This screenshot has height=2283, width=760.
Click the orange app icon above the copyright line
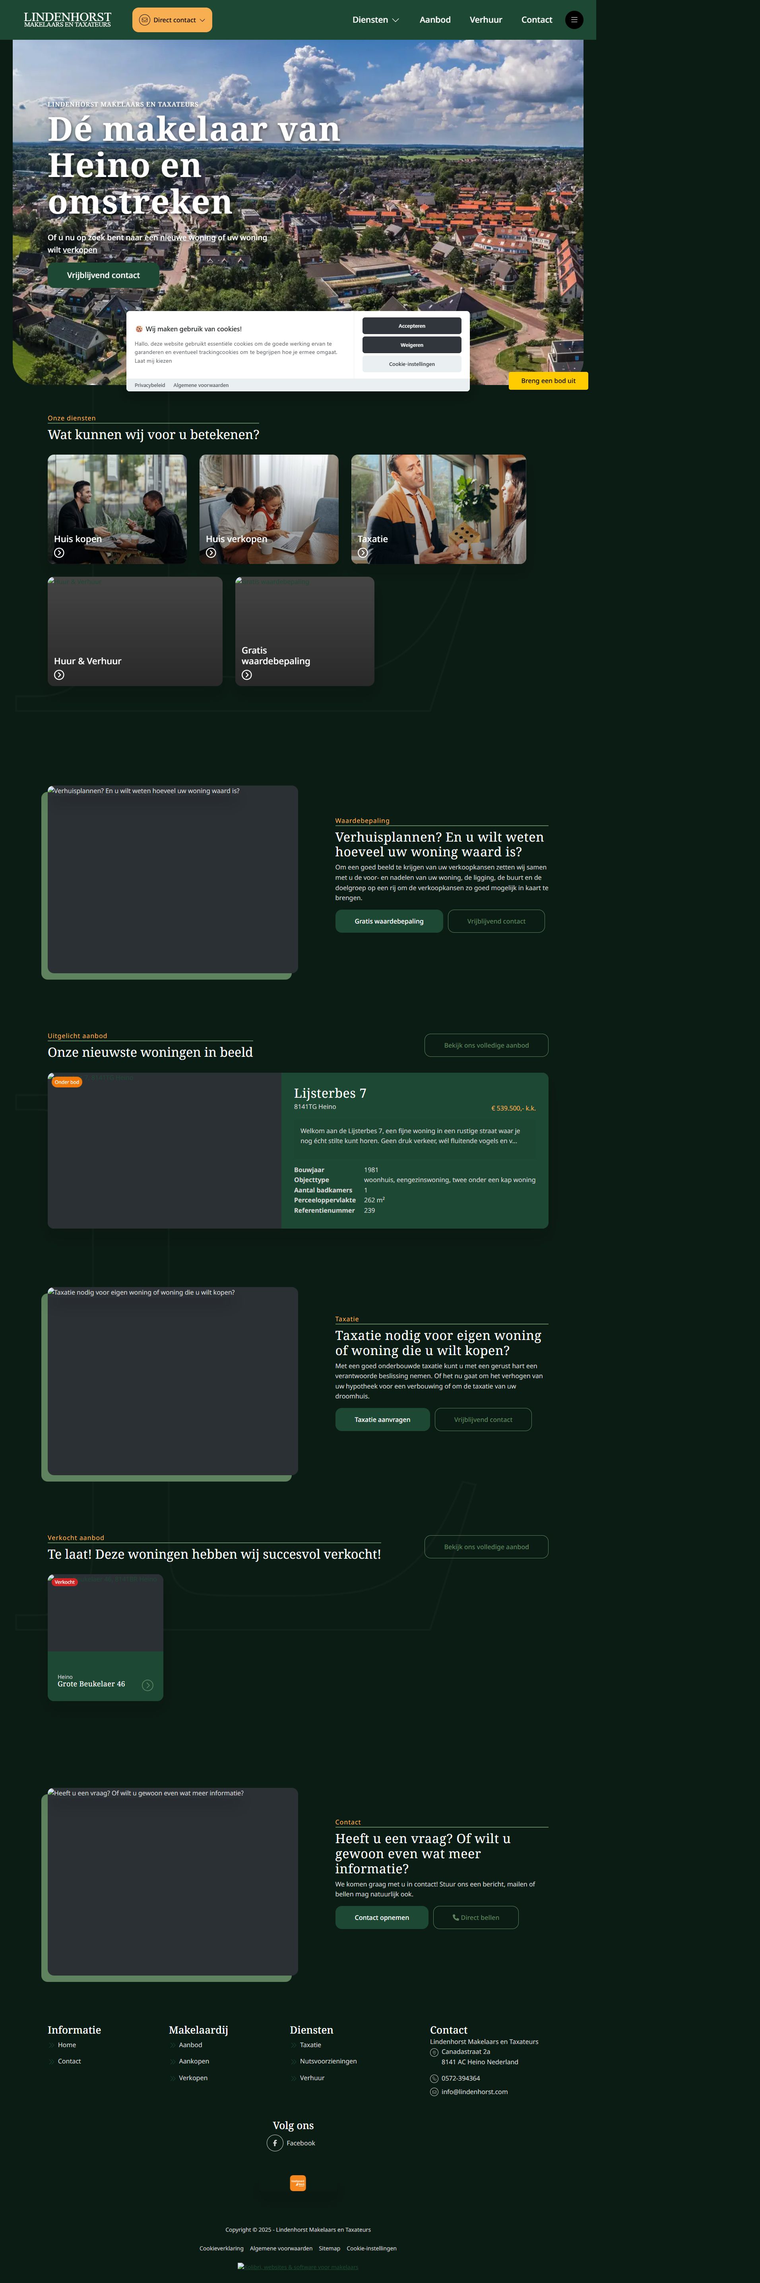299,2183
